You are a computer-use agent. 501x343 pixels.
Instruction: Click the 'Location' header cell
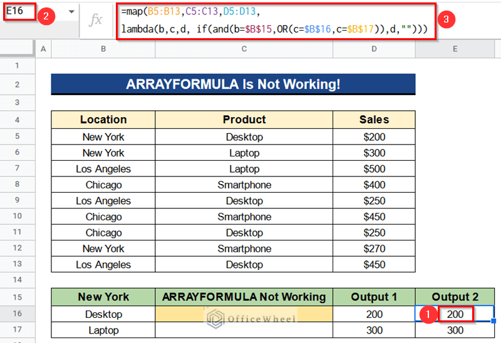coord(103,120)
